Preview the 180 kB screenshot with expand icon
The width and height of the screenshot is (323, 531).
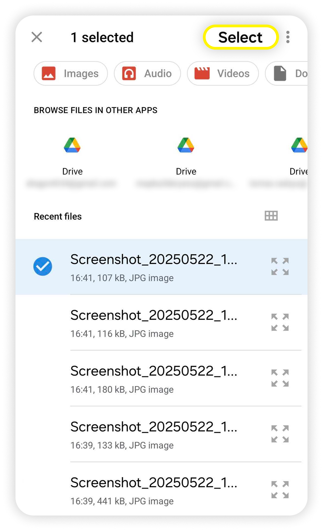(x=280, y=378)
